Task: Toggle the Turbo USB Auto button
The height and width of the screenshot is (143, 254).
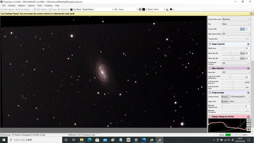Action: pos(242,29)
